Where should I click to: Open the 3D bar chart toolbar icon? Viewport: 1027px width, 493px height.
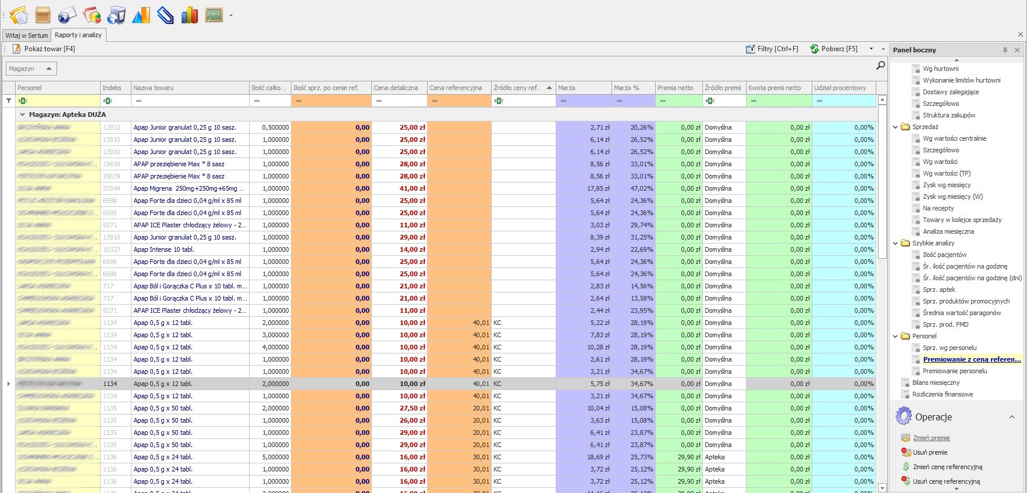point(190,15)
